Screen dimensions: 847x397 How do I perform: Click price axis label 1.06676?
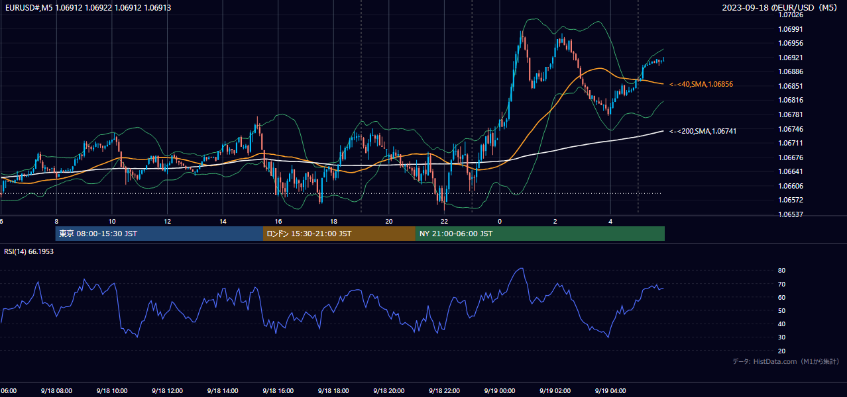click(790, 157)
